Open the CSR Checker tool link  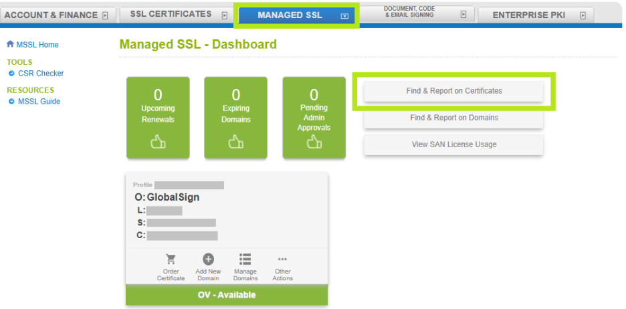point(41,74)
